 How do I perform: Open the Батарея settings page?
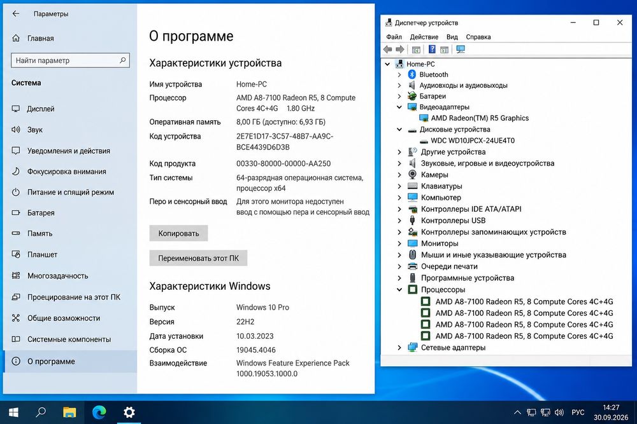pos(33,213)
